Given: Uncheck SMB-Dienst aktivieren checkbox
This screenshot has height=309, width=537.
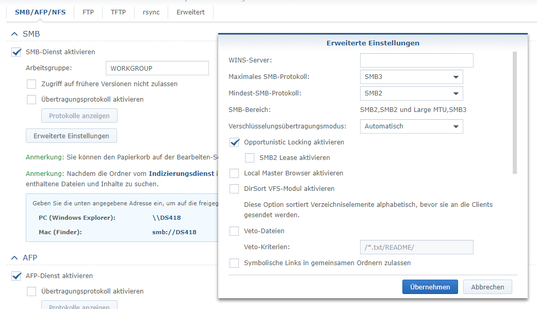Looking at the screenshot, I should [x=16, y=52].
